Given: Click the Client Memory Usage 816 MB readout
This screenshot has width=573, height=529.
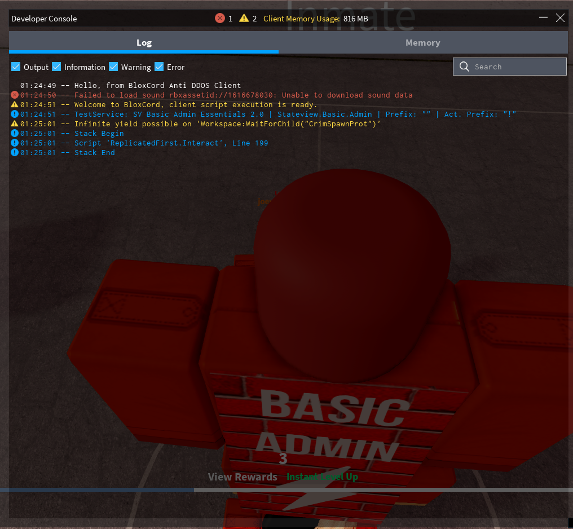Looking at the screenshot, I should coord(315,19).
